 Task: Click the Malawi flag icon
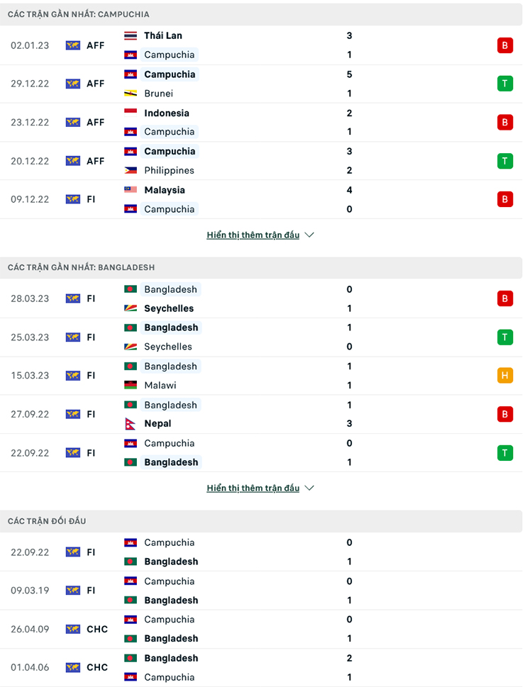point(130,386)
